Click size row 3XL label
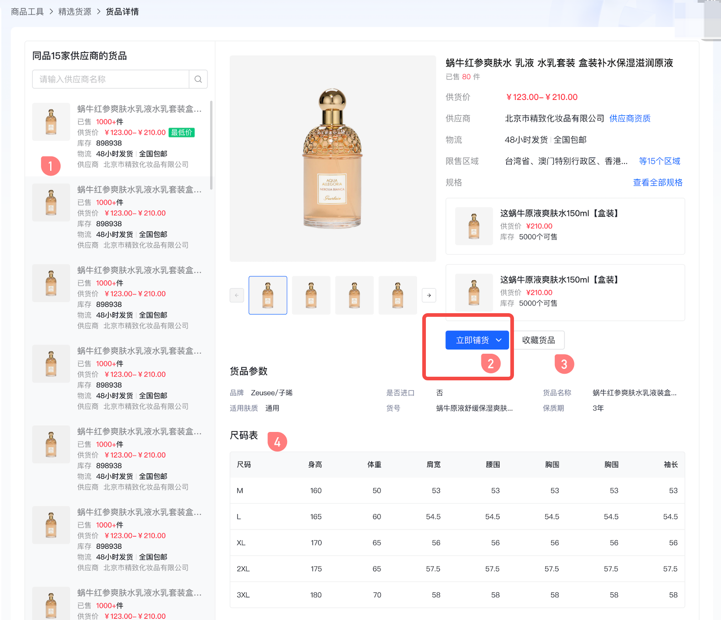This screenshot has width=721, height=620. [243, 595]
